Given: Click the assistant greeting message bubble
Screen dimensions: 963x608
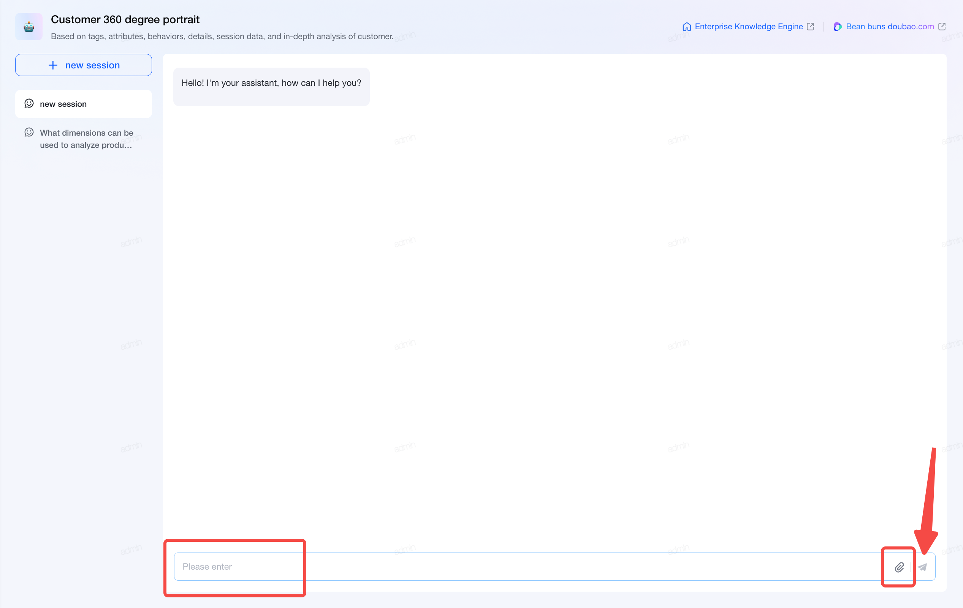Looking at the screenshot, I should click(272, 87).
